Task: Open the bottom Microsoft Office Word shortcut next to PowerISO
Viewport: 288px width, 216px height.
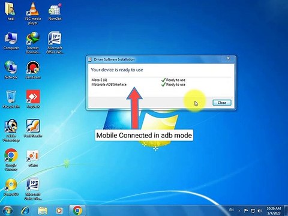Action: (33, 189)
